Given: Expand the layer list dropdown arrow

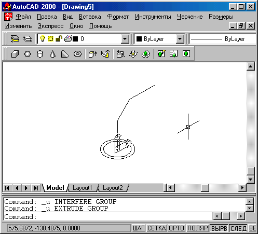Looking at the screenshot, I should click(125, 39).
